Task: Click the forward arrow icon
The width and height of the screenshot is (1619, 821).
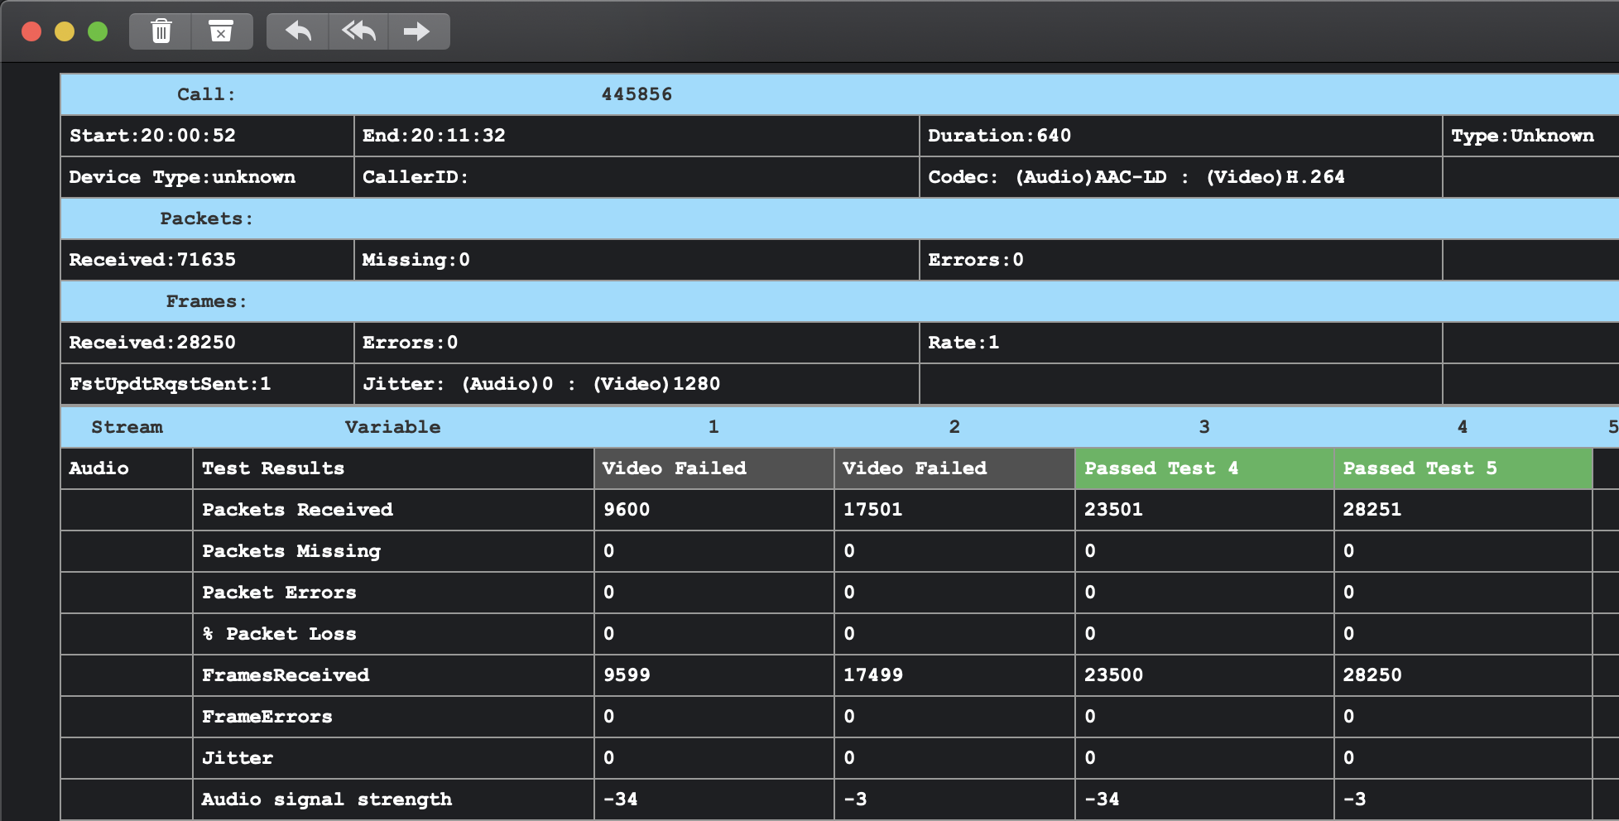Action: [417, 31]
